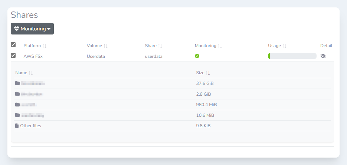
Task: Sort folder list by Size column
Action: (207, 73)
